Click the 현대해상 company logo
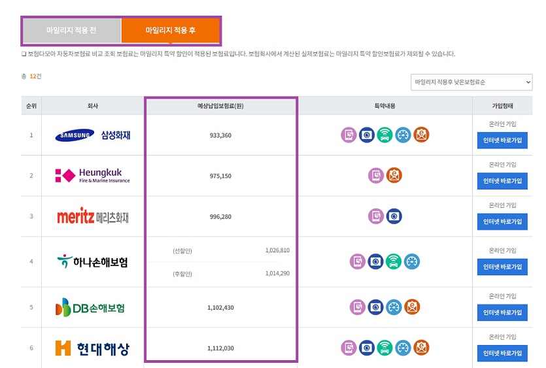This screenshot has height=368, width=546. click(x=92, y=348)
